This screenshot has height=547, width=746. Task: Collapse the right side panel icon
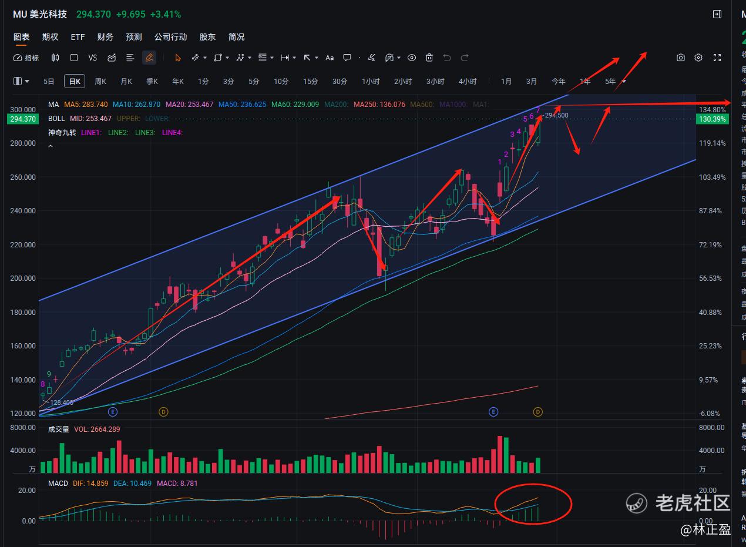click(x=717, y=14)
